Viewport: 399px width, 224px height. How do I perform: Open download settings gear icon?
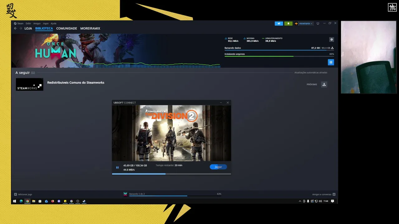pos(332,40)
